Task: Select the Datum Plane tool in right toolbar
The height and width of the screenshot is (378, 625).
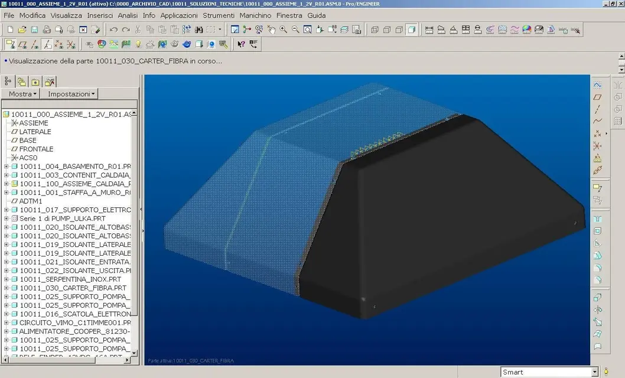Action: click(597, 97)
